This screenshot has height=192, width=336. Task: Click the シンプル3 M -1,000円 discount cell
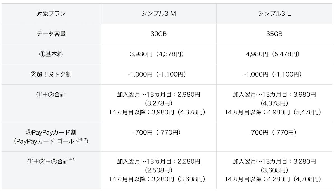[159, 74]
